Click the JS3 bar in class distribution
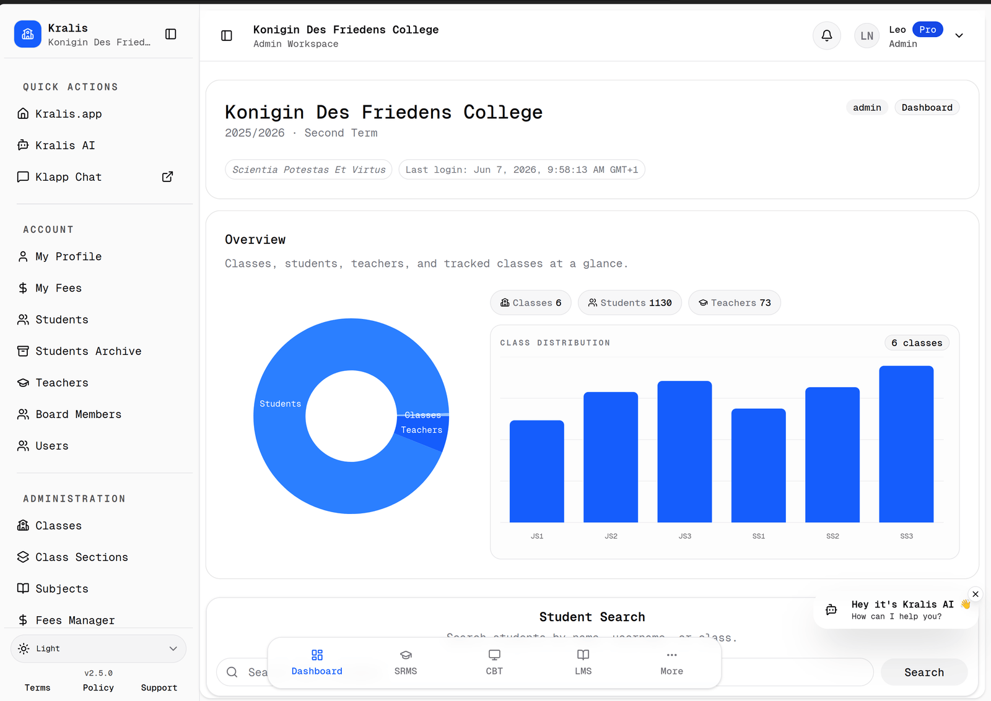This screenshot has height=701, width=991. 684,451
